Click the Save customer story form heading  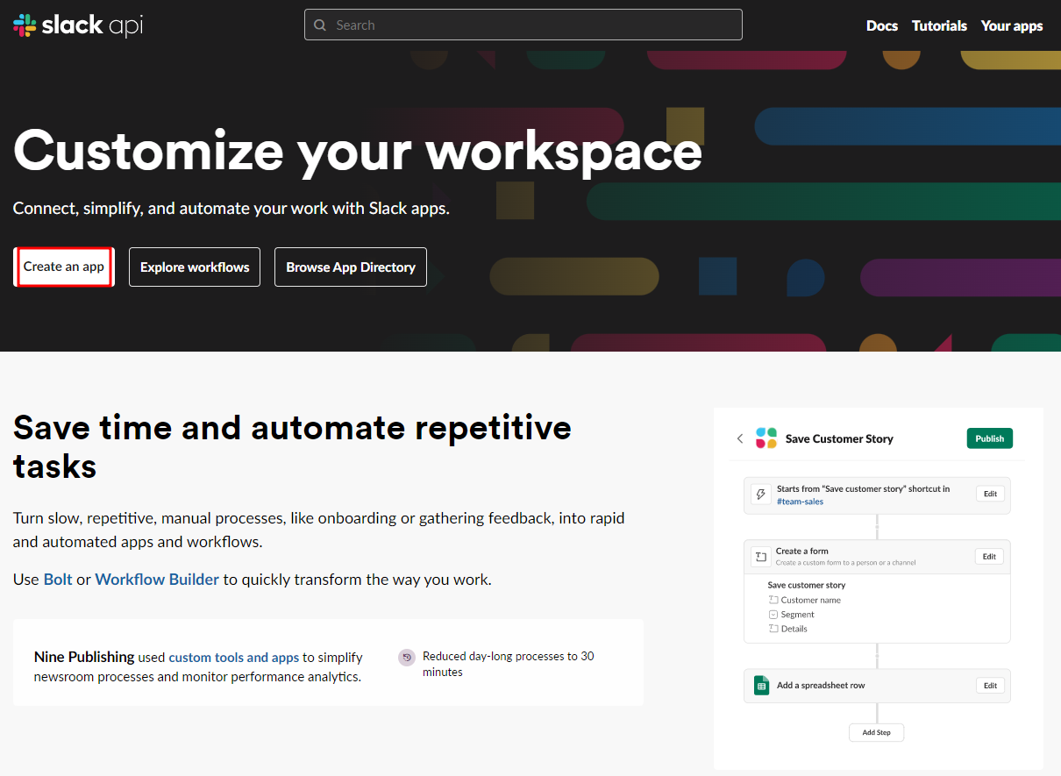(x=807, y=585)
